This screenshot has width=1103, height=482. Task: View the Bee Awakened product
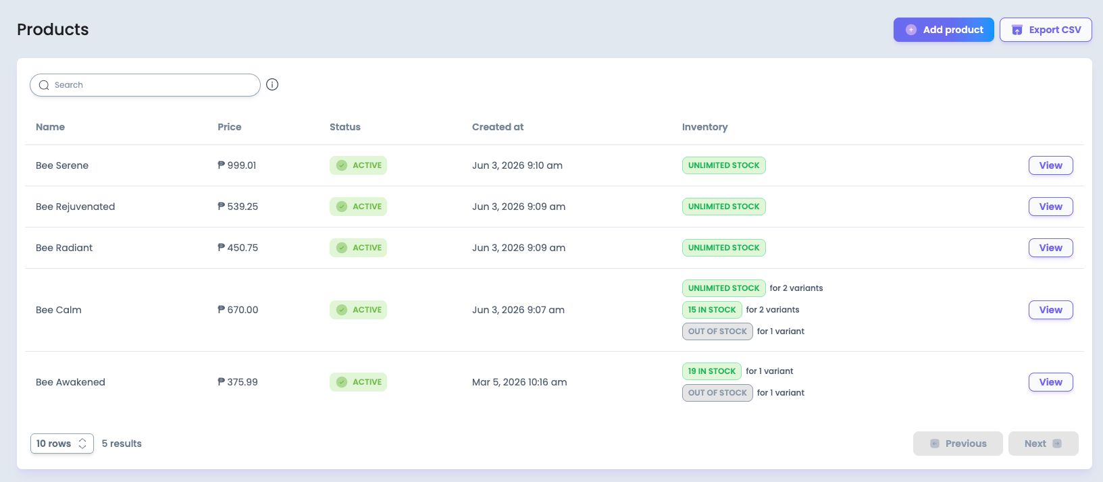click(1050, 382)
